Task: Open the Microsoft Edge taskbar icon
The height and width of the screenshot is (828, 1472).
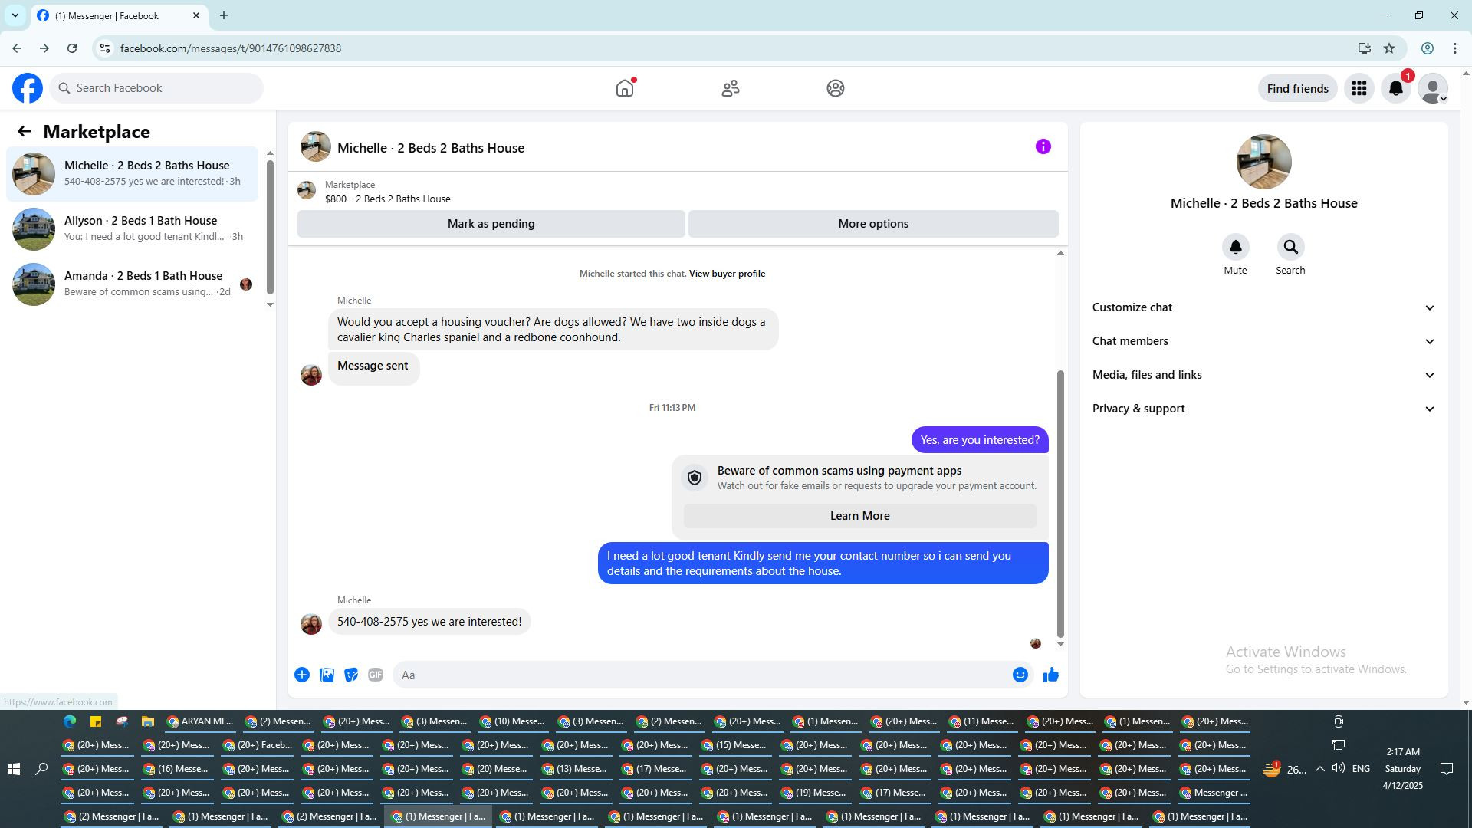Action: (70, 721)
